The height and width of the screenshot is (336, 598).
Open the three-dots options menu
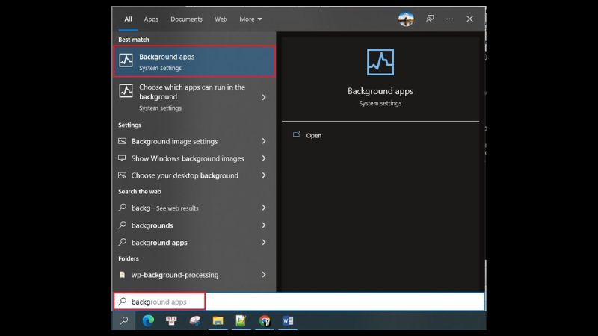click(449, 19)
